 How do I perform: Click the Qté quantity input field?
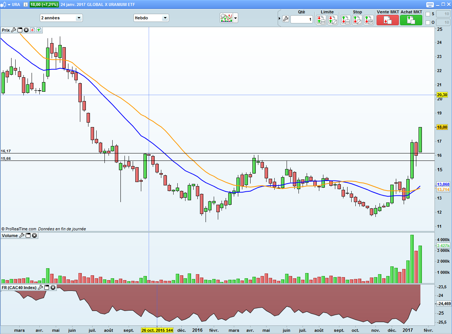[302, 19]
